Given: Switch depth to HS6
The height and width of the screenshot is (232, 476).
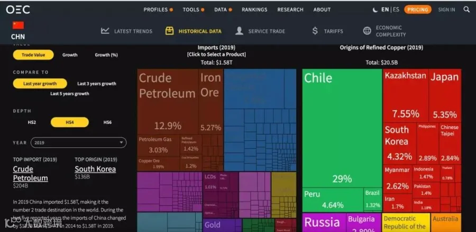Looking at the screenshot, I should click(107, 122).
